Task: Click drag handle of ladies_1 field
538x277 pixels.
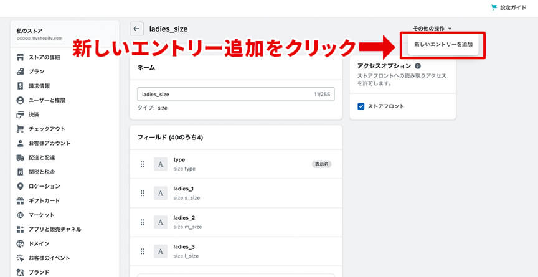Action: pos(143,194)
